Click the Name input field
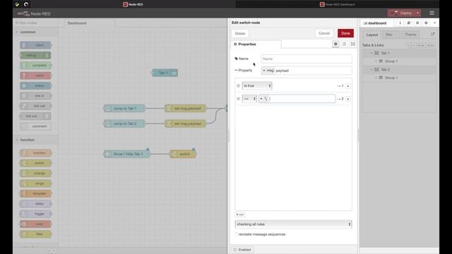The image size is (452, 254). [306, 59]
